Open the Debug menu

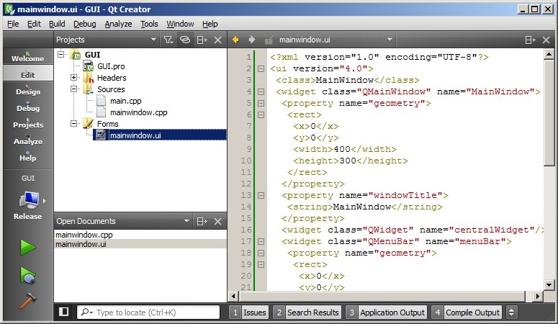[85, 24]
